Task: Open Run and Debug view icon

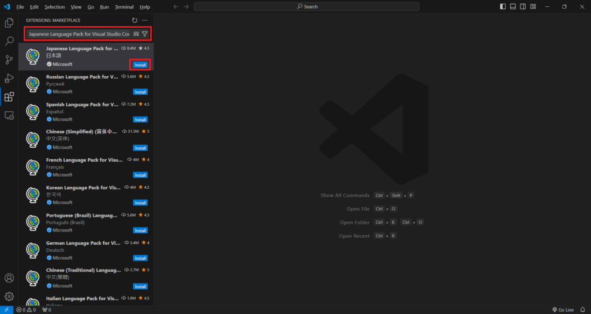Action: click(9, 78)
